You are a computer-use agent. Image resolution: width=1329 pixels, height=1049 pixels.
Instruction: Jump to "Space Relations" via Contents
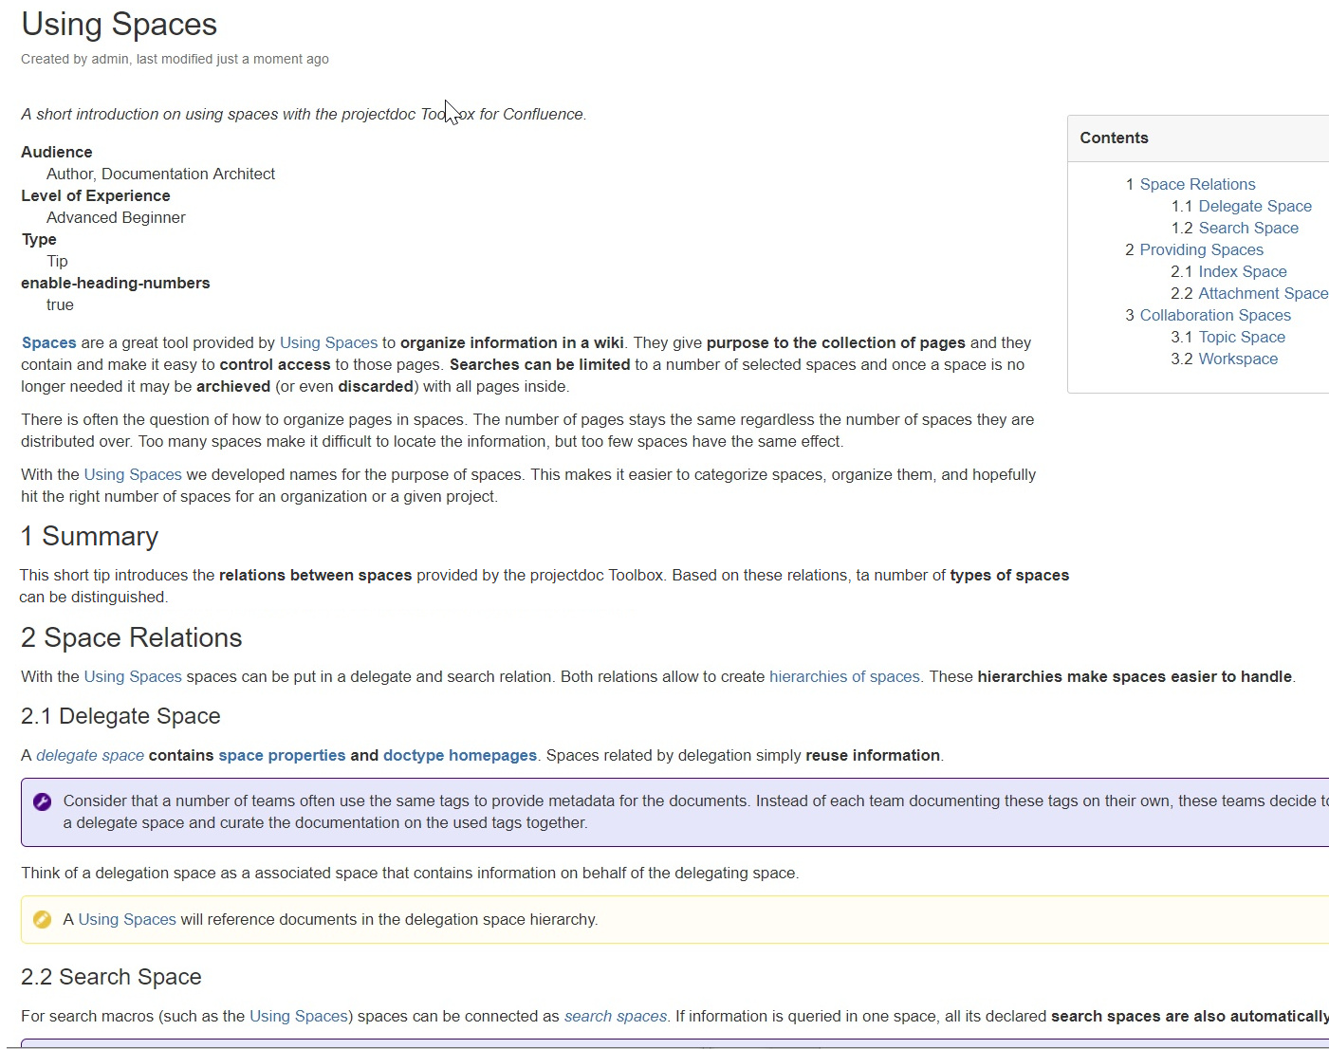[1197, 184]
